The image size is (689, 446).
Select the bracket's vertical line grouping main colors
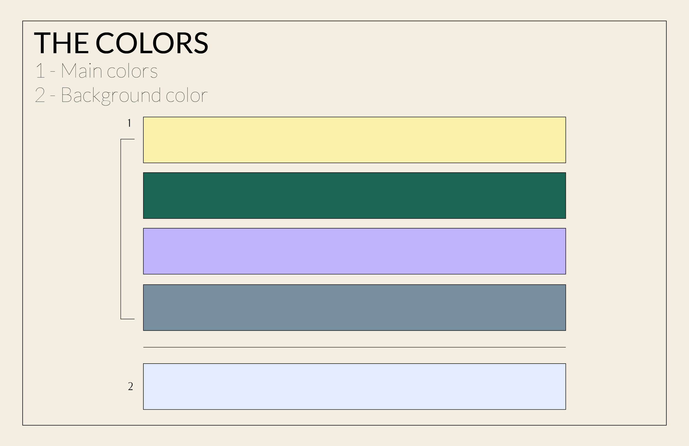click(121, 229)
